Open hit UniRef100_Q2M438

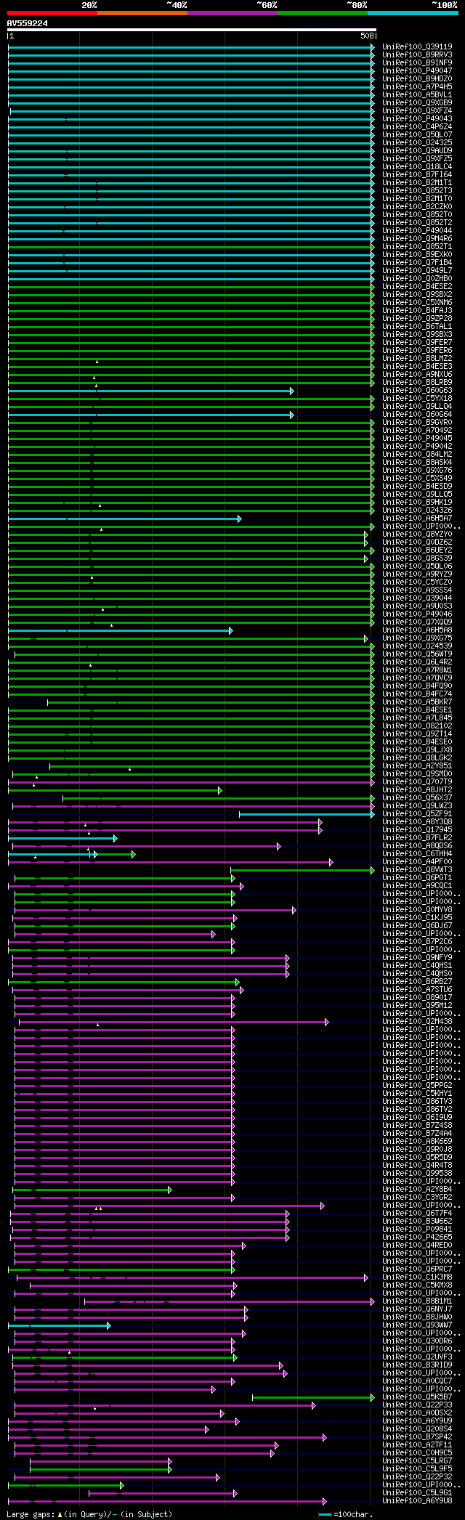[x=417, y=1022]
